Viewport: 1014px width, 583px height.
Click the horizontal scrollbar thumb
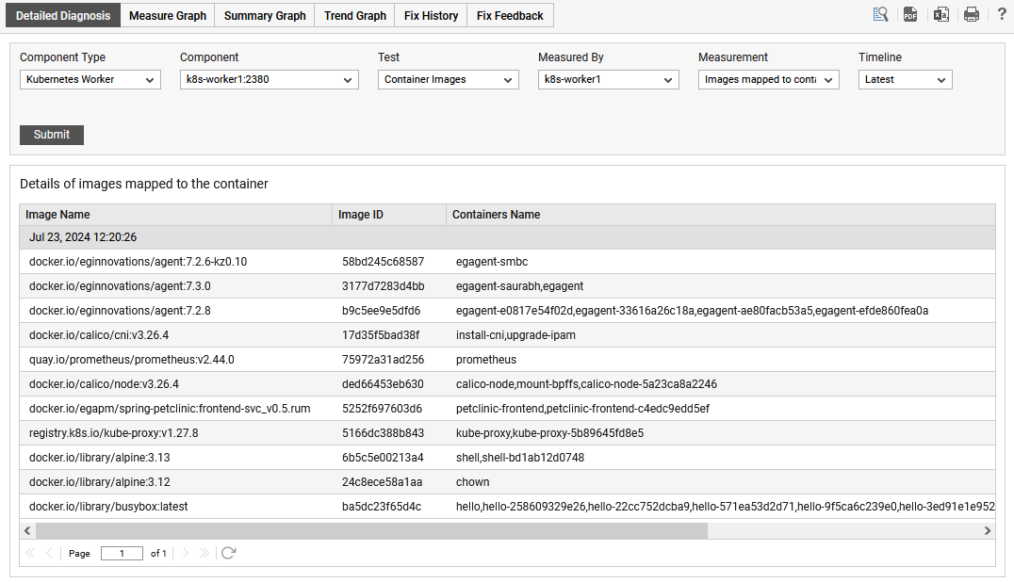click(x=372, y=530)
